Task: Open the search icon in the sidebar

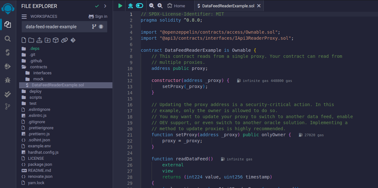Action: 8,39
